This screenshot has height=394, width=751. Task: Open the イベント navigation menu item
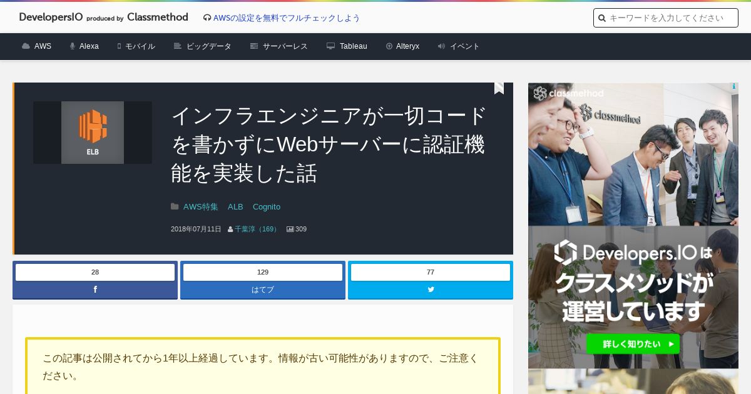pyautogui.click(x=465, y=46)
